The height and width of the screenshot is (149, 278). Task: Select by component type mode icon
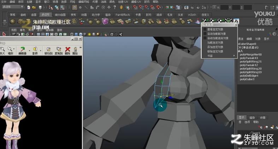pos(62,7)
